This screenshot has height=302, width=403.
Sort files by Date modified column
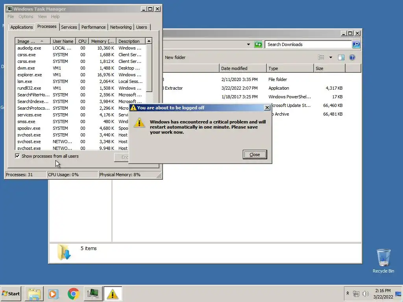pos(243,68)
